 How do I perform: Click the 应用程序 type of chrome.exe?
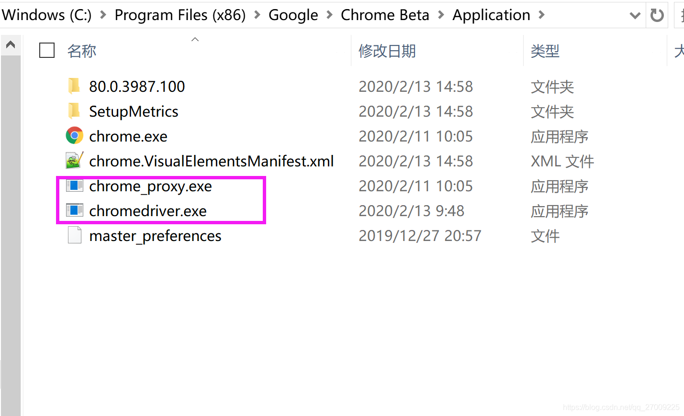click(x=560, y=136)
